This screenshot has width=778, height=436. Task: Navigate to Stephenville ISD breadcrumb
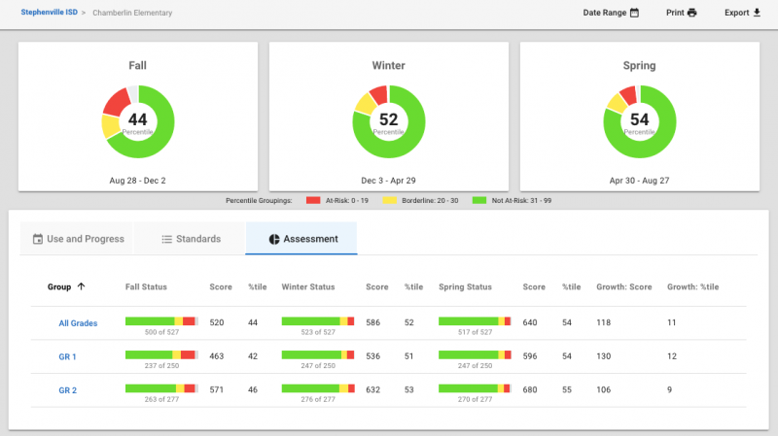coord(50,13)
